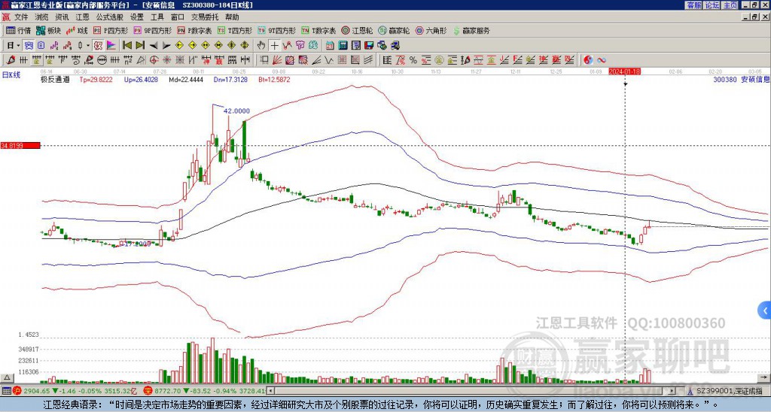This screenshot has width=771, height=412.
Task: Open the T数字表 tool
Action: click(x=318, y=30)
